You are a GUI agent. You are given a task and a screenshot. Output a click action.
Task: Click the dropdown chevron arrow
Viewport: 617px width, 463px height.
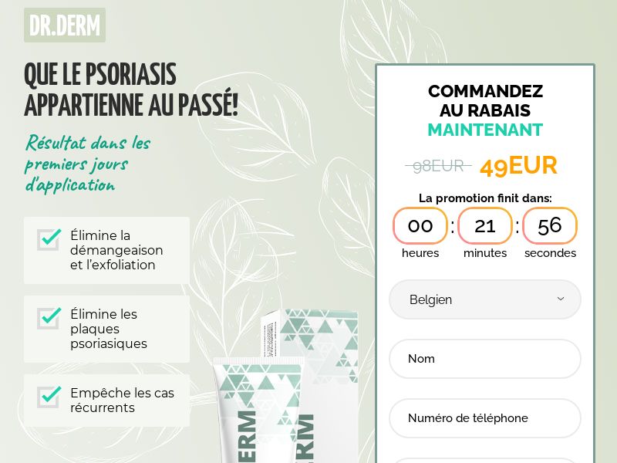[x=561, y=299]
